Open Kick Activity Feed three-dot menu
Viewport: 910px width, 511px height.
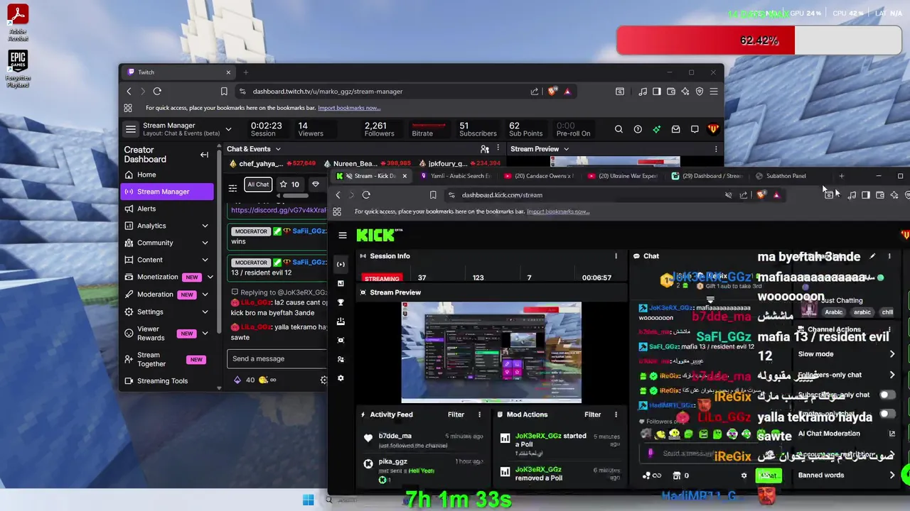click(479, 414)
